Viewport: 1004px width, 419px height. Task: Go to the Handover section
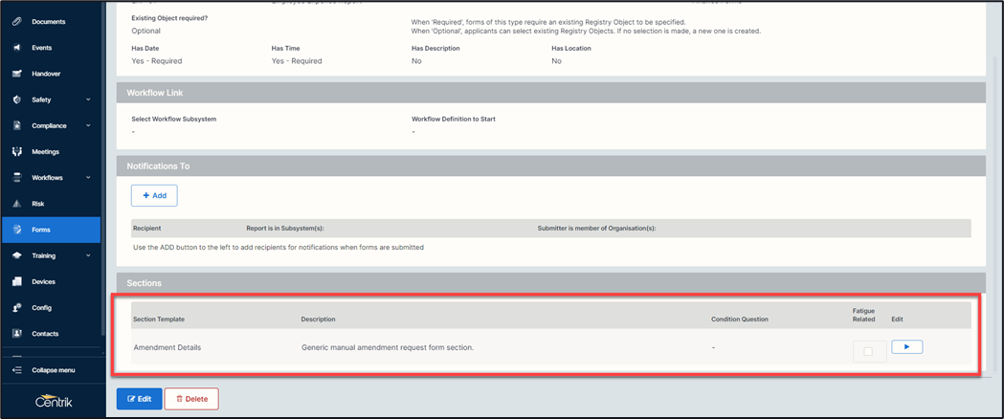point(51,74)
